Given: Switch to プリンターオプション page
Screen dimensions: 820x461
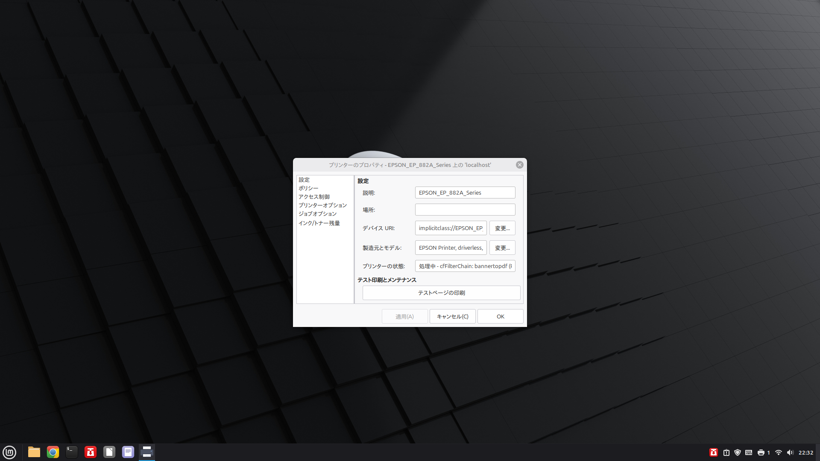Looking at the screenshot, I should (x=322, y=205).
